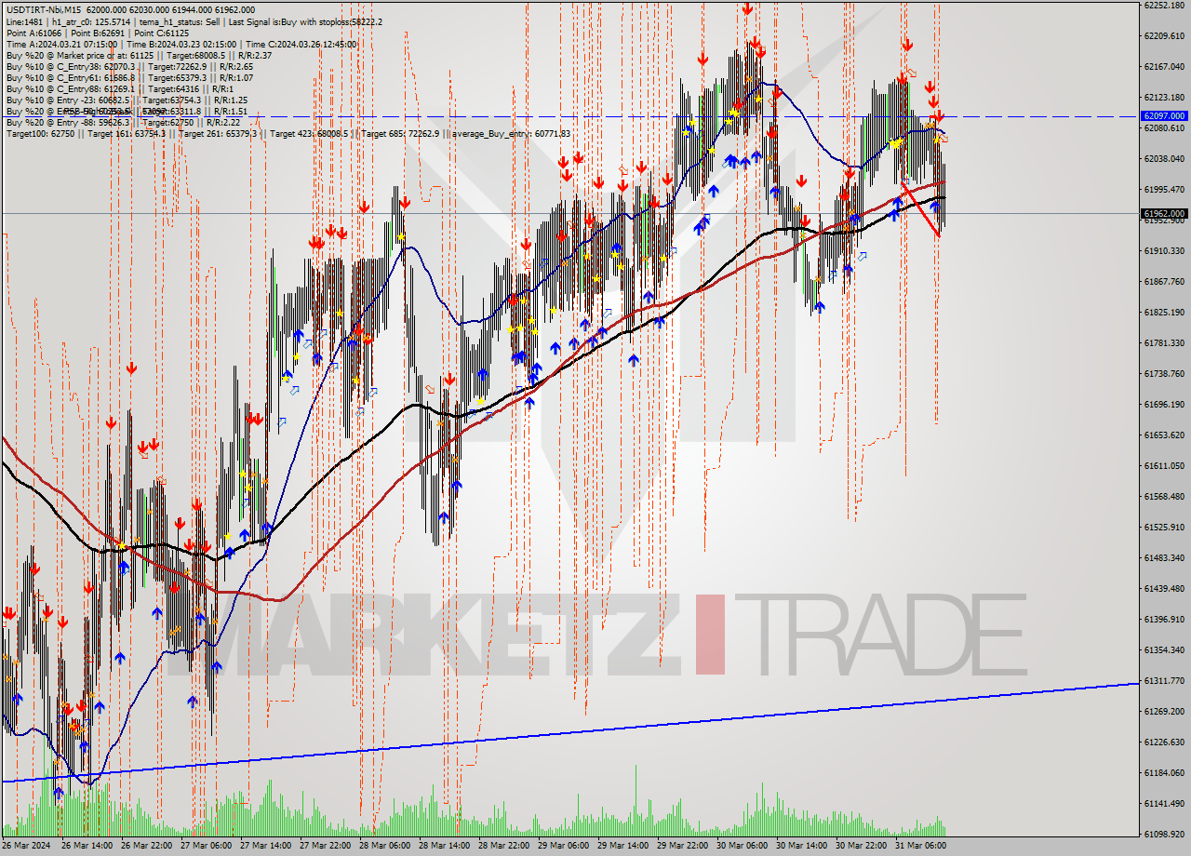The image size is (1191, 856).
Task: Click the blue 62097.000 price level tag
Action: pos(1163,116)
